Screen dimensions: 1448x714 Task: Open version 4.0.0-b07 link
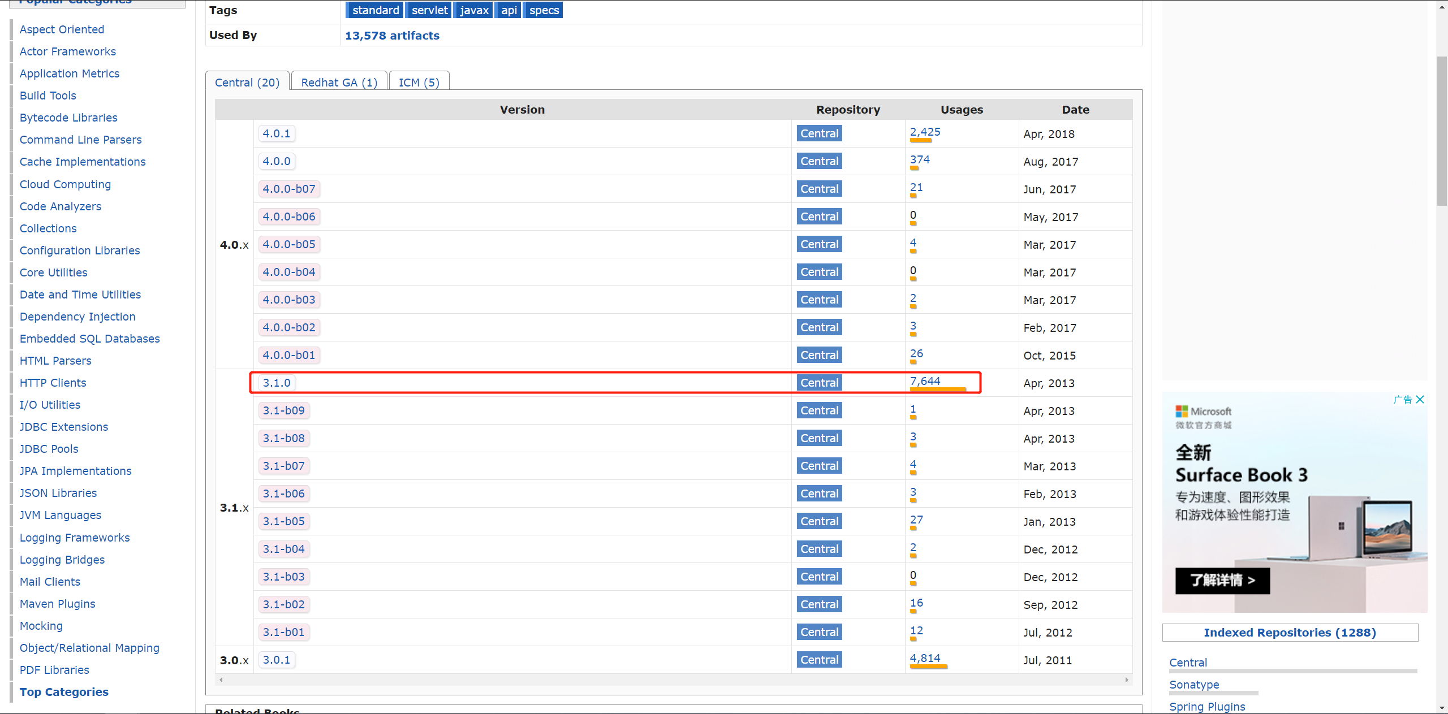click(x=289, y=189)
